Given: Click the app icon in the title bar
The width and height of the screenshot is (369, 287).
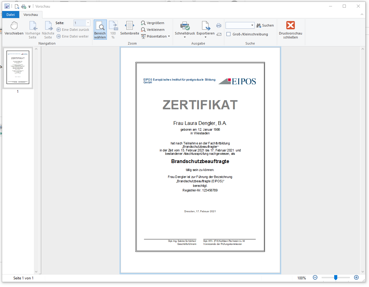Looking at the screenshot, I should [x=7, y=6].
